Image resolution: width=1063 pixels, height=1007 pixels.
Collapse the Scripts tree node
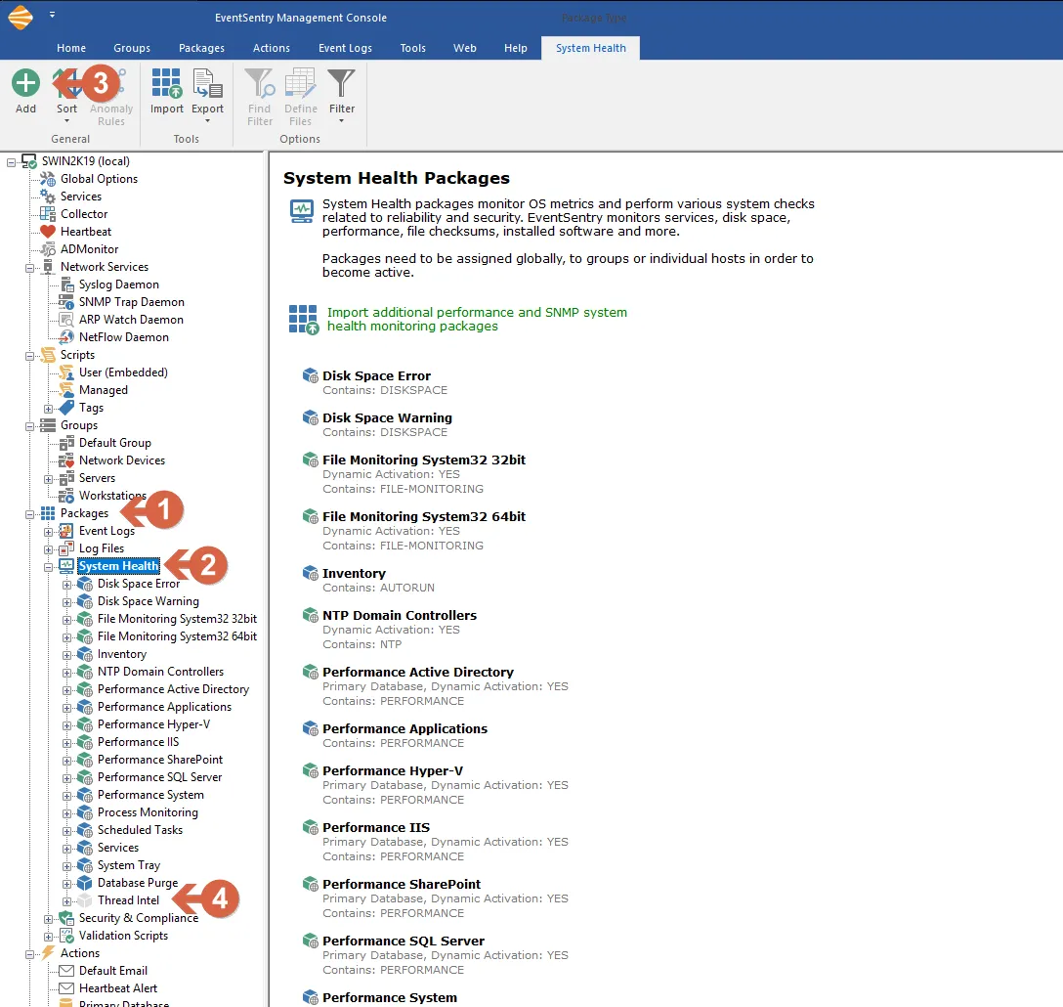coord(30,356)
